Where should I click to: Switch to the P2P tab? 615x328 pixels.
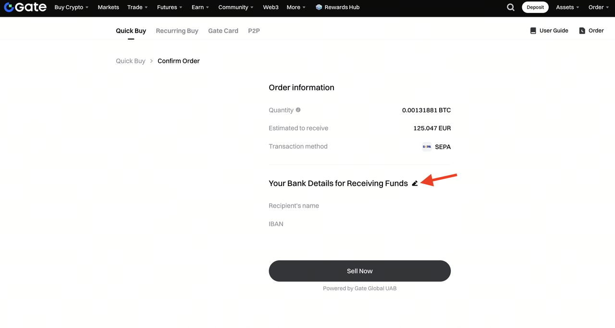click(x=254, y=31)
